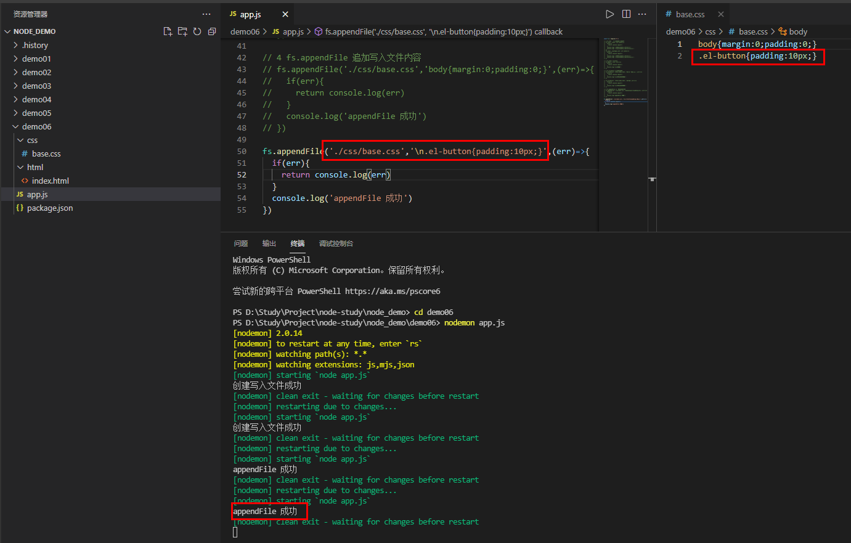This screenshot has height=543, width=851.
Task: Collapse all folders in the explorer
Action: click(211, 31)
